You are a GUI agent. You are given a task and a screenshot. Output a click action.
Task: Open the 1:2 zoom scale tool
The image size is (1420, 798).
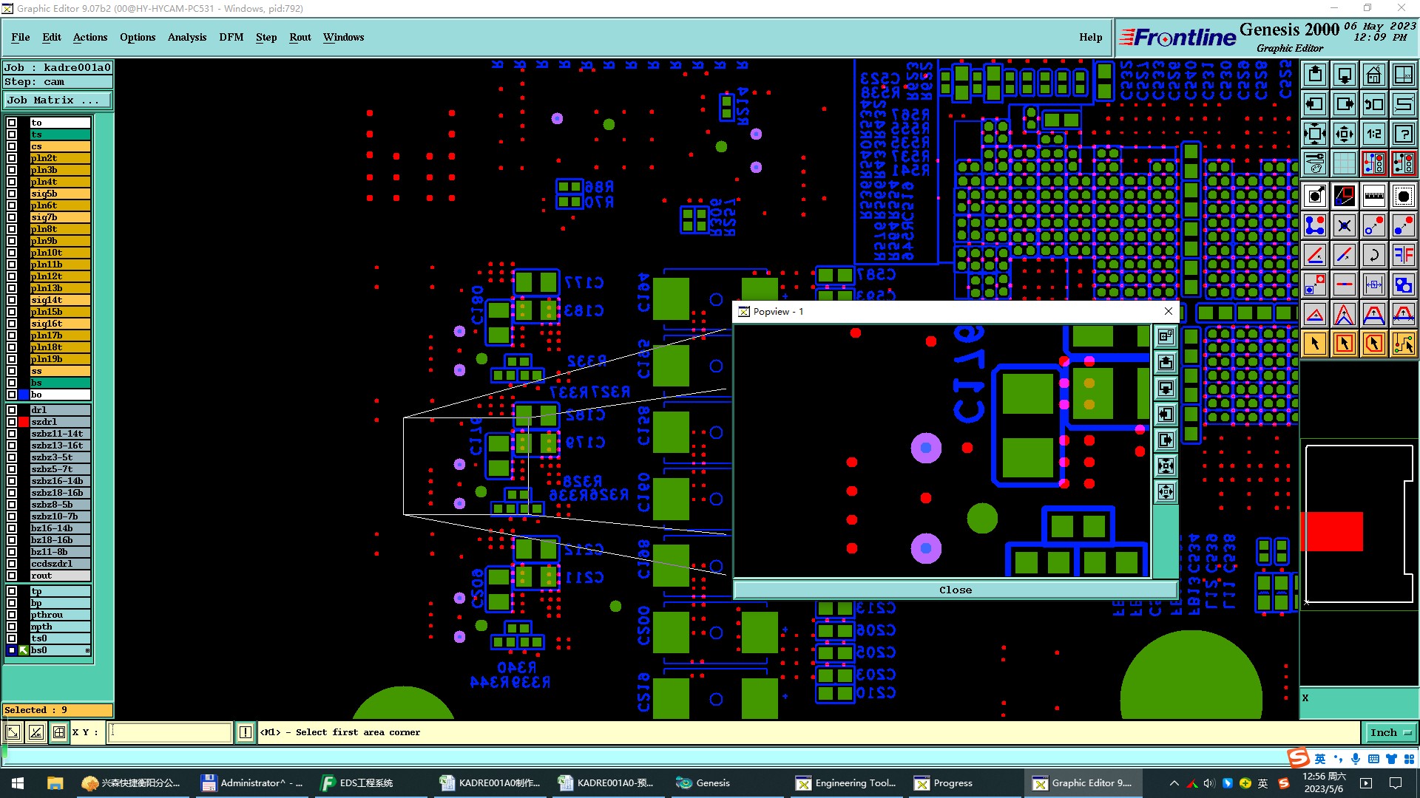click(x=1373, y=134)
